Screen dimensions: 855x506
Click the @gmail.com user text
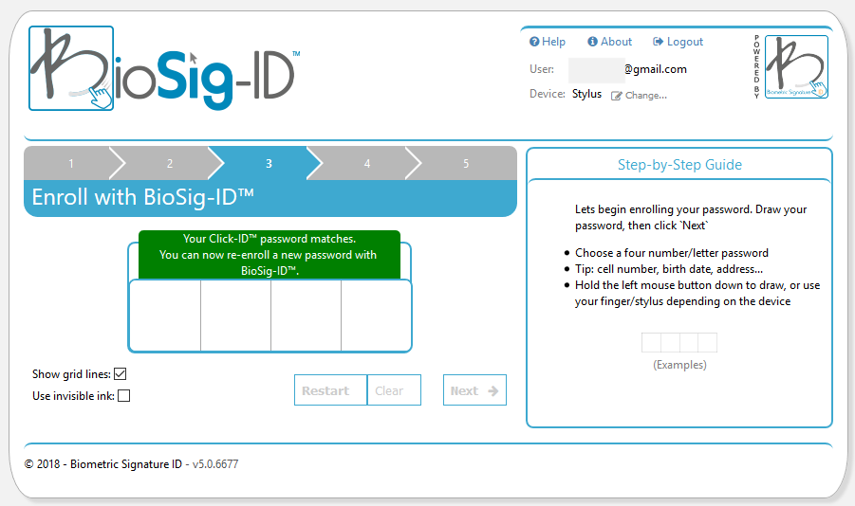(656, 69)
